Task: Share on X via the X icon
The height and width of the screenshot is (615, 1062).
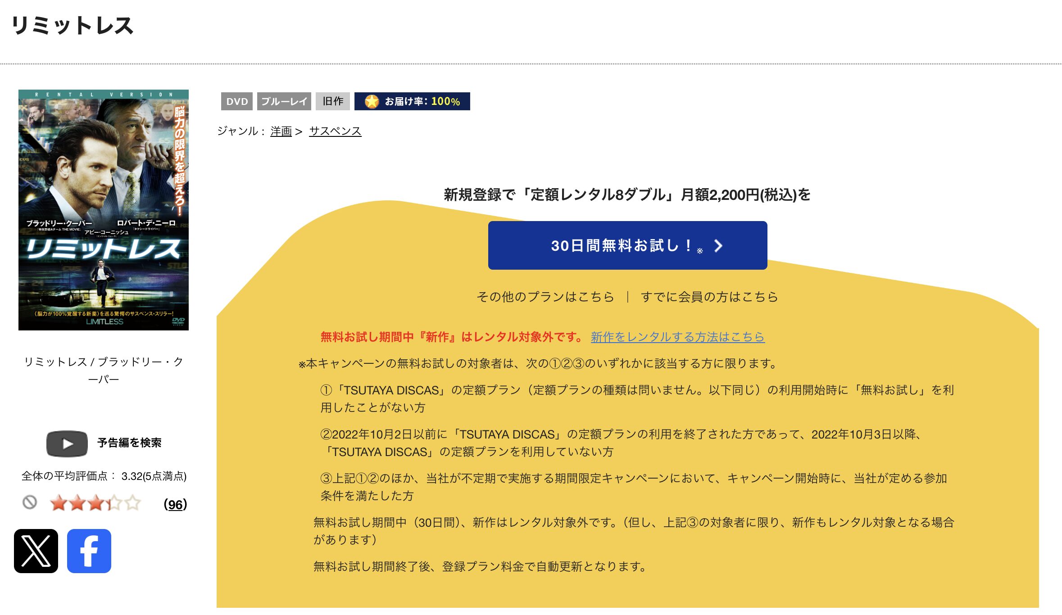Action: 36,551
